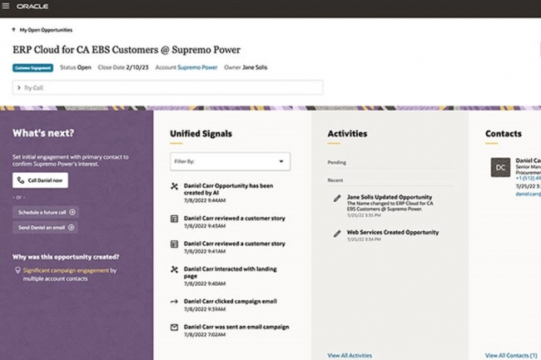Open My Open Opportunities breadcrumb

tap(46, 30)
